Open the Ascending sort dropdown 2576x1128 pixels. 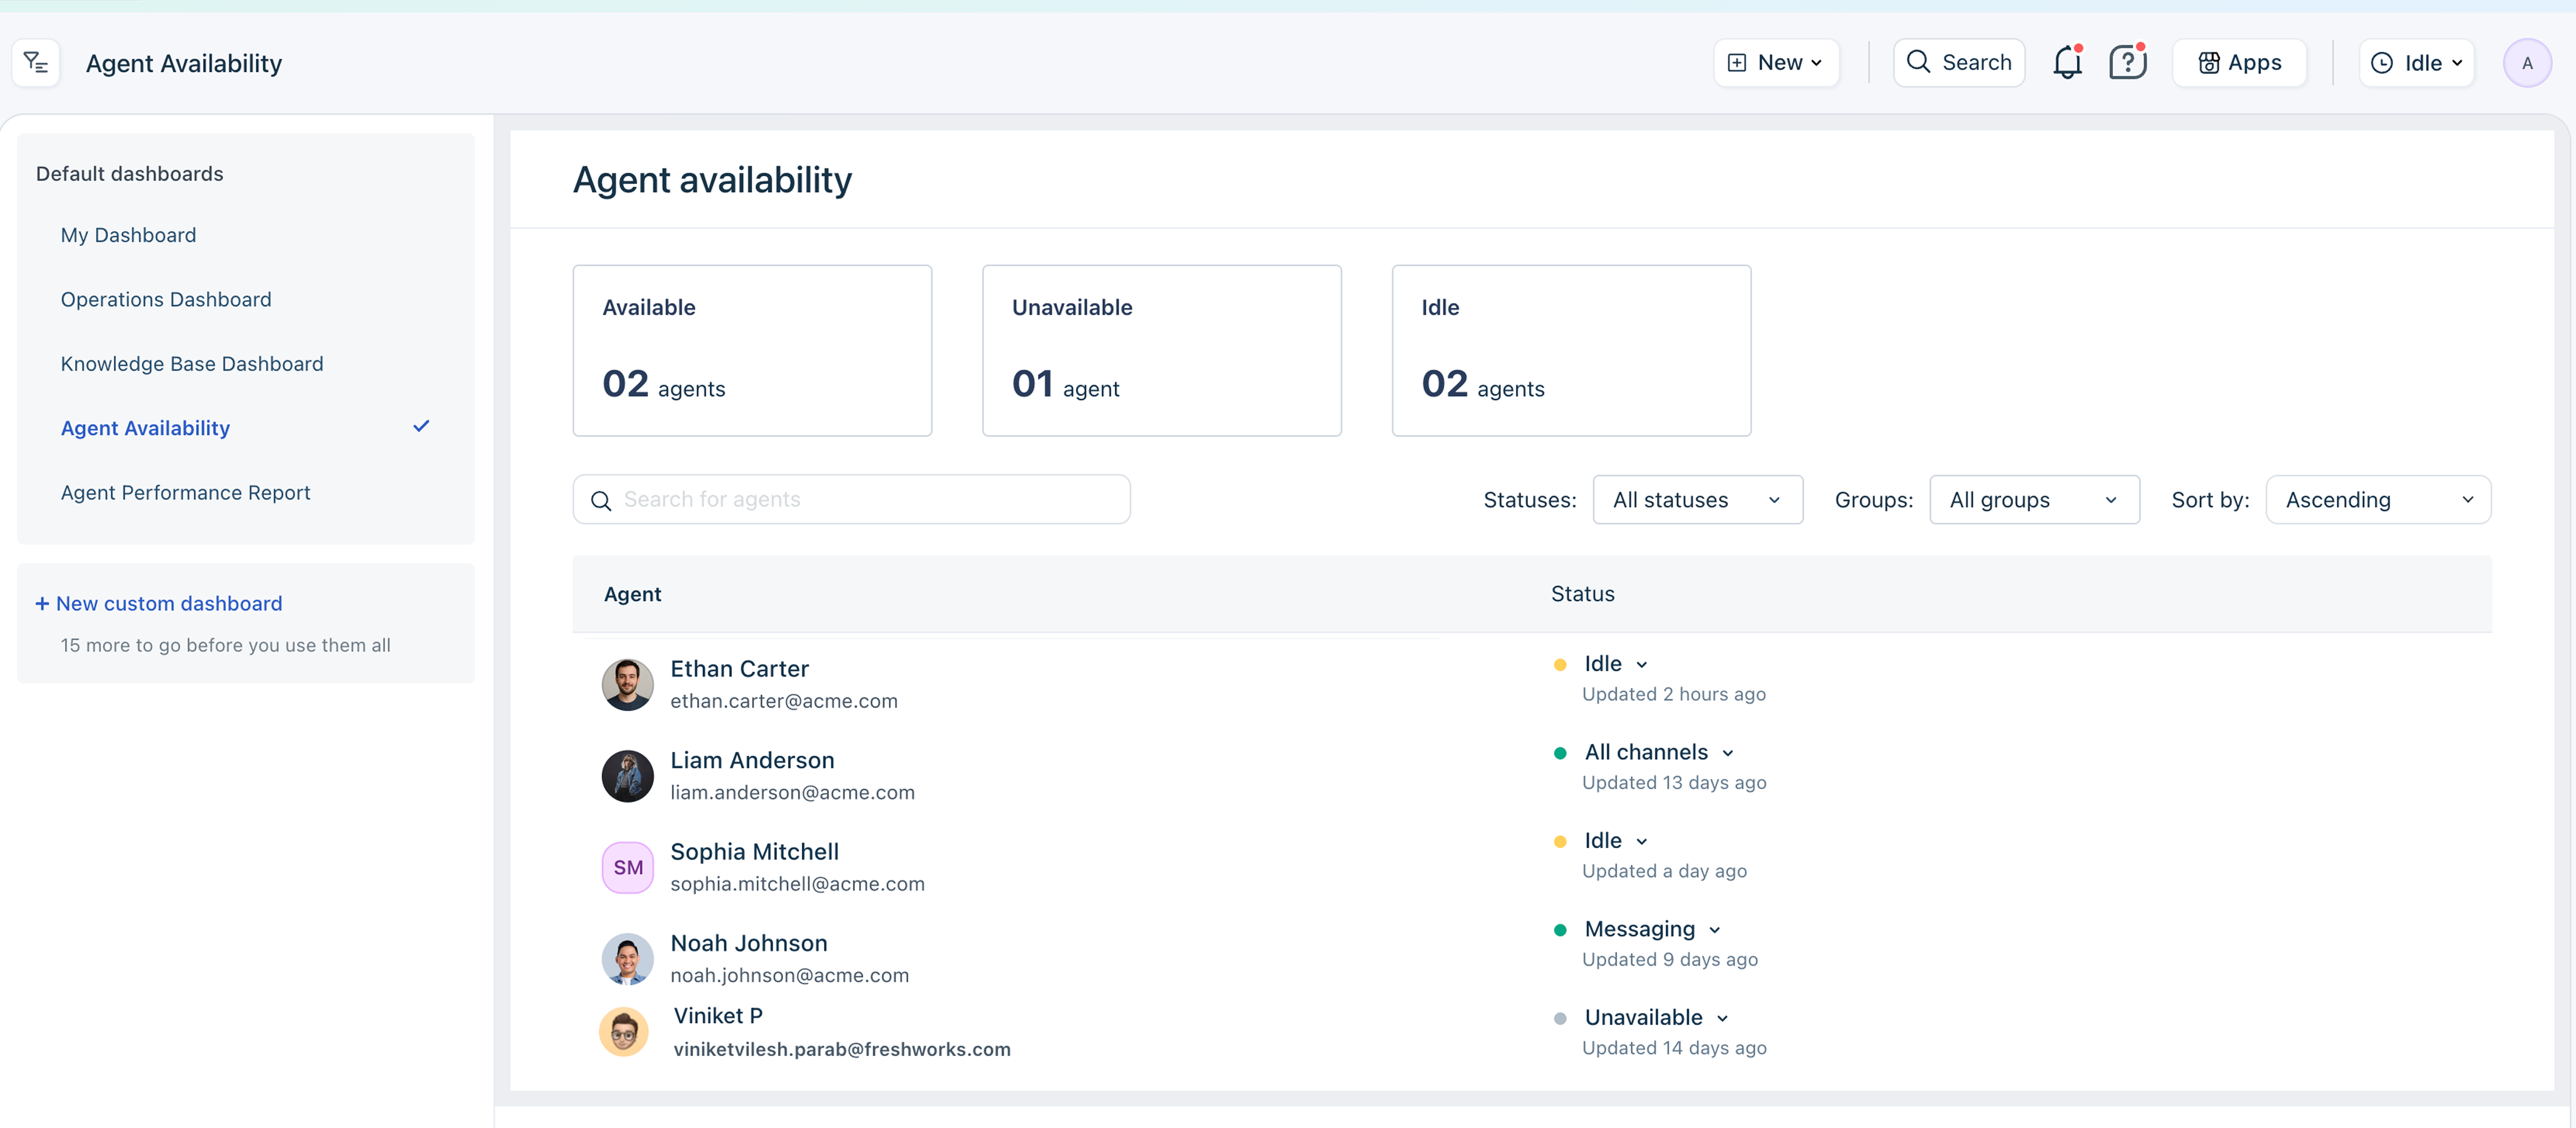click(2377, 500)
